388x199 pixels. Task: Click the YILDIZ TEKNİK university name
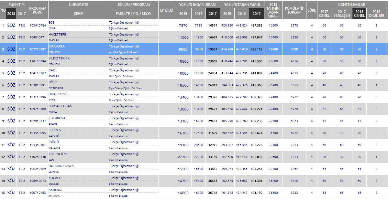[x=59, y=58]
